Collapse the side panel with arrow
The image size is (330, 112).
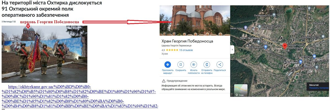(x=232, y=50)
